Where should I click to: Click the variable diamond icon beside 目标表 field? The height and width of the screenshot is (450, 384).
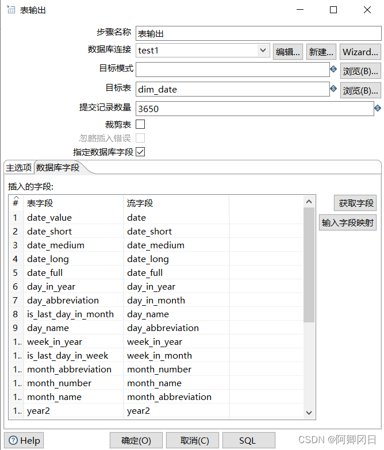click(x=333, y=89)
